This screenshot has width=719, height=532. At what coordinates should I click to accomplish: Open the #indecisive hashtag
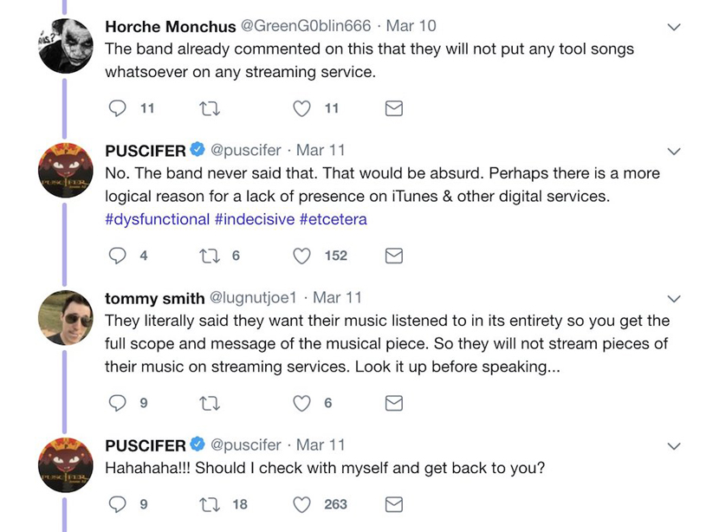click(x=254, y=219)
